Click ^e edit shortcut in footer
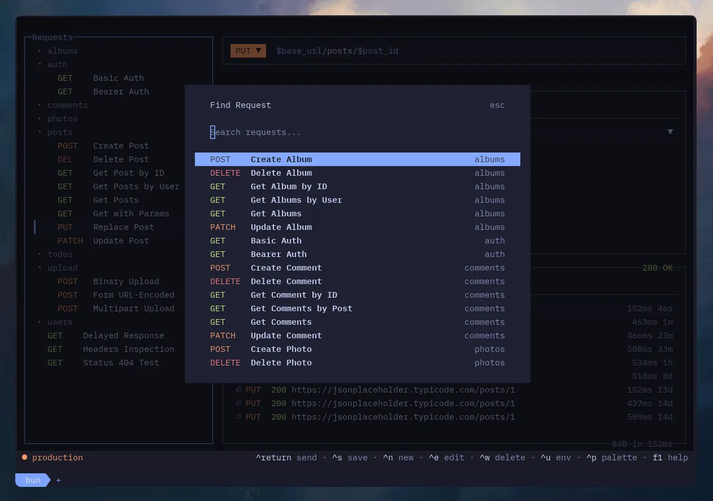713x501 pixels. pos(446,458)
